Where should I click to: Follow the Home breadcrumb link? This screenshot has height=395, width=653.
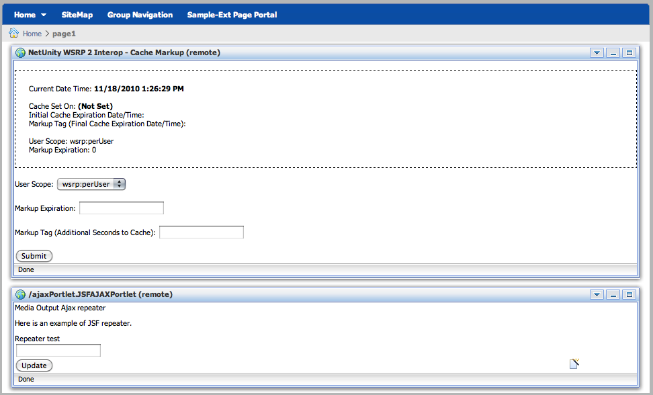[32, 34]
